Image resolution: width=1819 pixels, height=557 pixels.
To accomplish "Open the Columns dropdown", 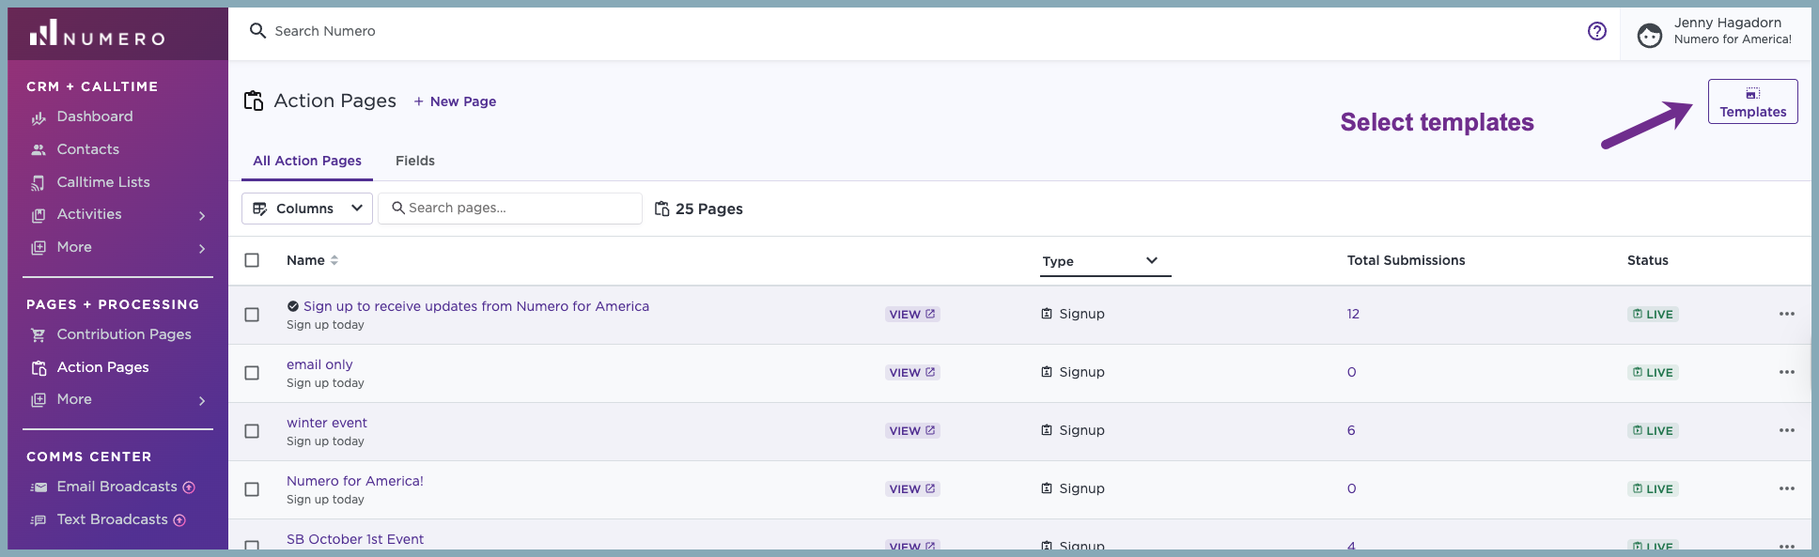I will pos(307,209).
